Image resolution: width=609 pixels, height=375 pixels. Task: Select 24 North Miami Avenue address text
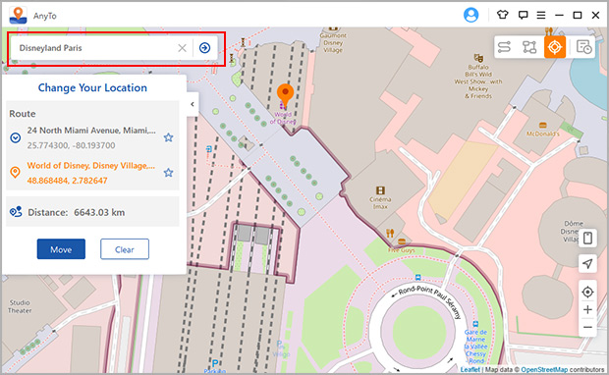click(91, 131)
